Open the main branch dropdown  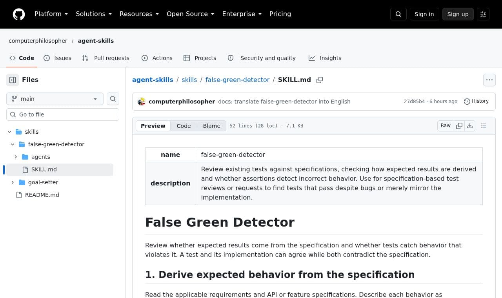pos(55,99)
